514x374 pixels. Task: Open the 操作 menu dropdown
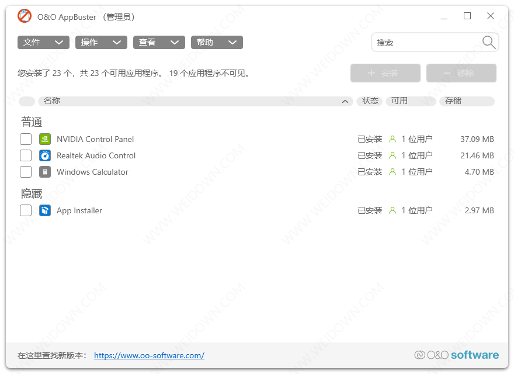(101, 42)
